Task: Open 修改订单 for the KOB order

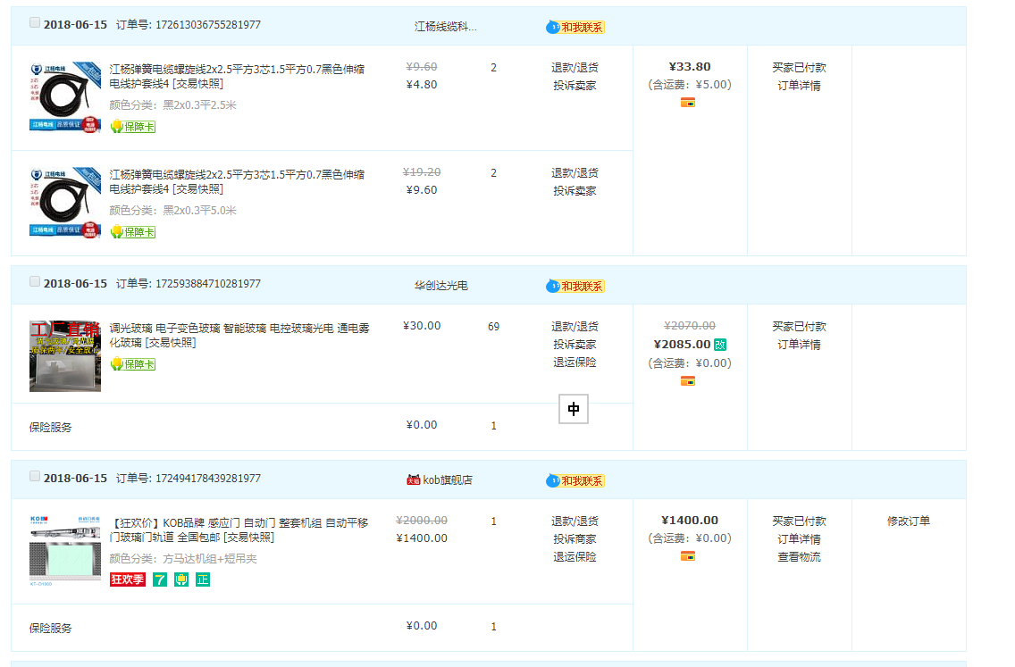Action: 908,521
